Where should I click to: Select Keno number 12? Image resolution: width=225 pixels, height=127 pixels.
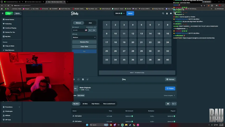(133, 34)
